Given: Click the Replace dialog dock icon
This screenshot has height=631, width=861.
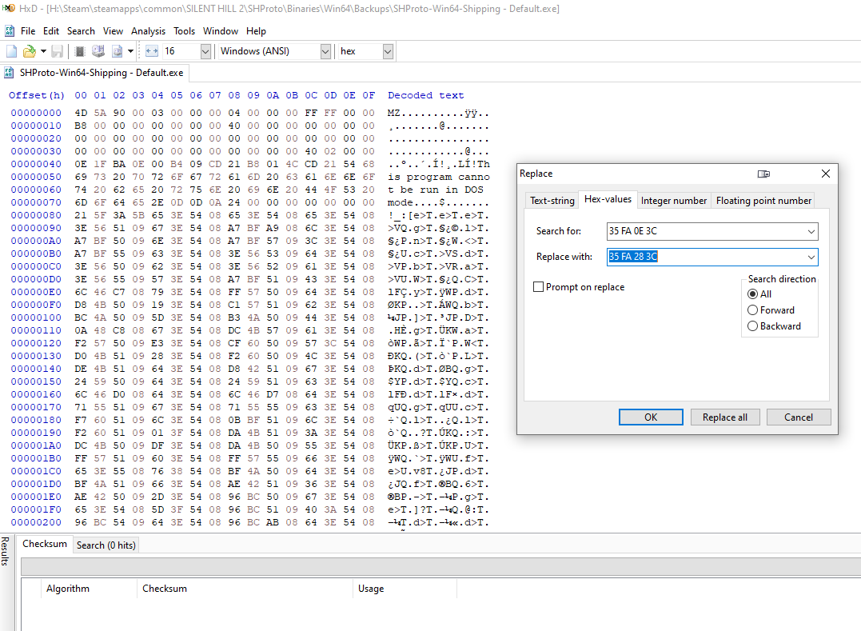Looking at the screenshot, I should [763, 174].
